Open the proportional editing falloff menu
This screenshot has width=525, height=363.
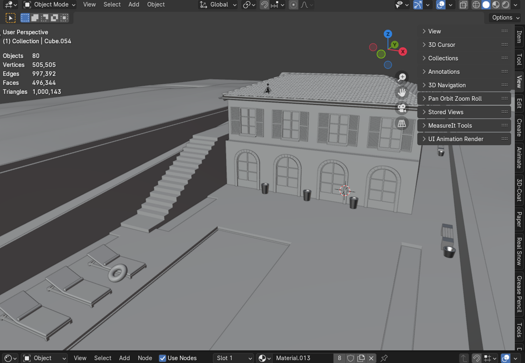tap(307, 5)
